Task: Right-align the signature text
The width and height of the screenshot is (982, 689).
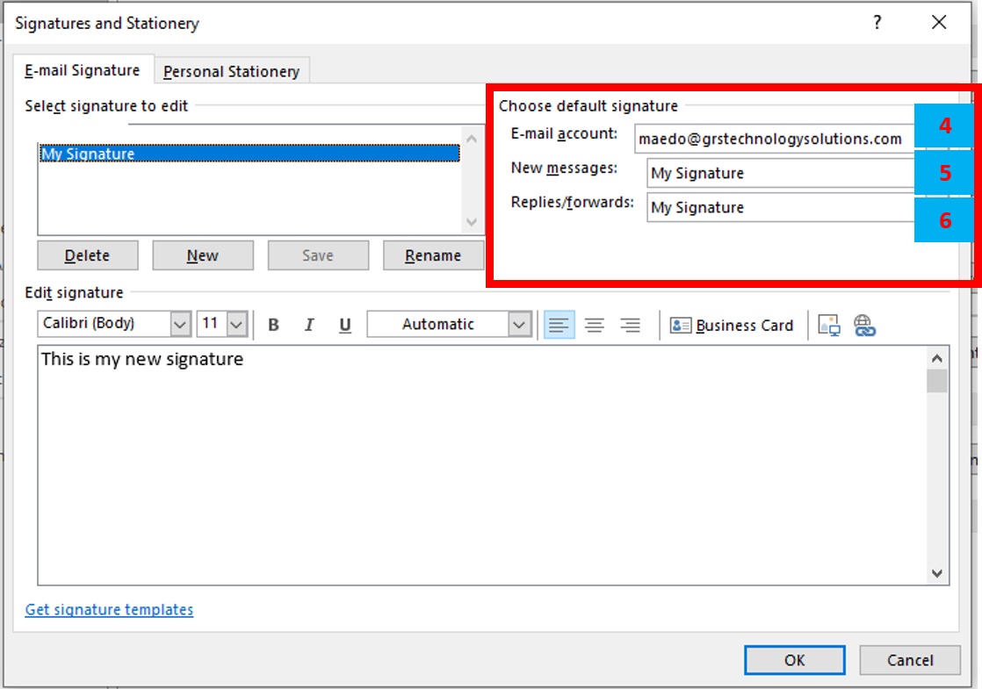Action: point(630,324)
